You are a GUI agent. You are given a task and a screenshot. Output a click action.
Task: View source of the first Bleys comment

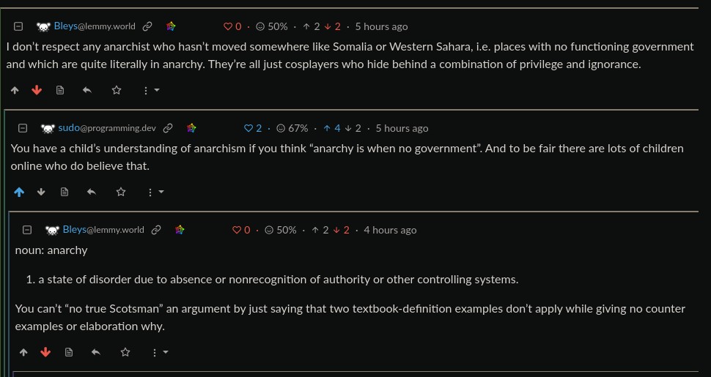tap(60, 90)
